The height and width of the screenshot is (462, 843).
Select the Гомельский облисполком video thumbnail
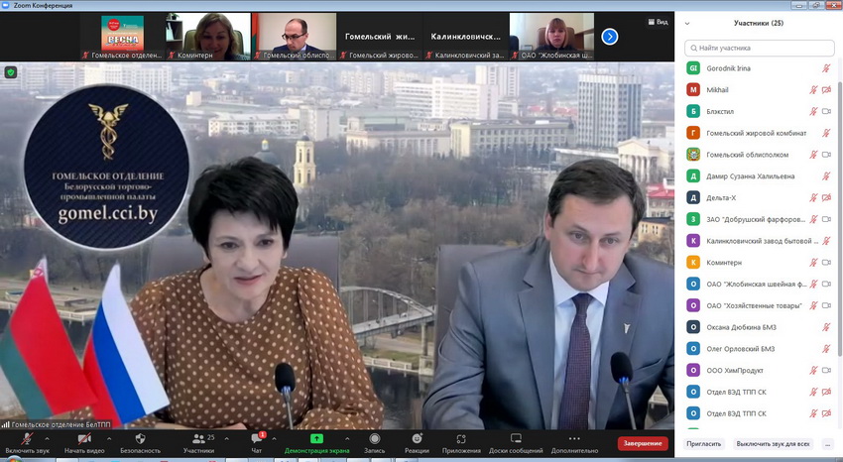click(x=295, y=36)
